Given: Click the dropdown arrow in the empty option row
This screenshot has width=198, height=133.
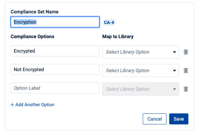Looking at the screenshot, I should [174, 89].
